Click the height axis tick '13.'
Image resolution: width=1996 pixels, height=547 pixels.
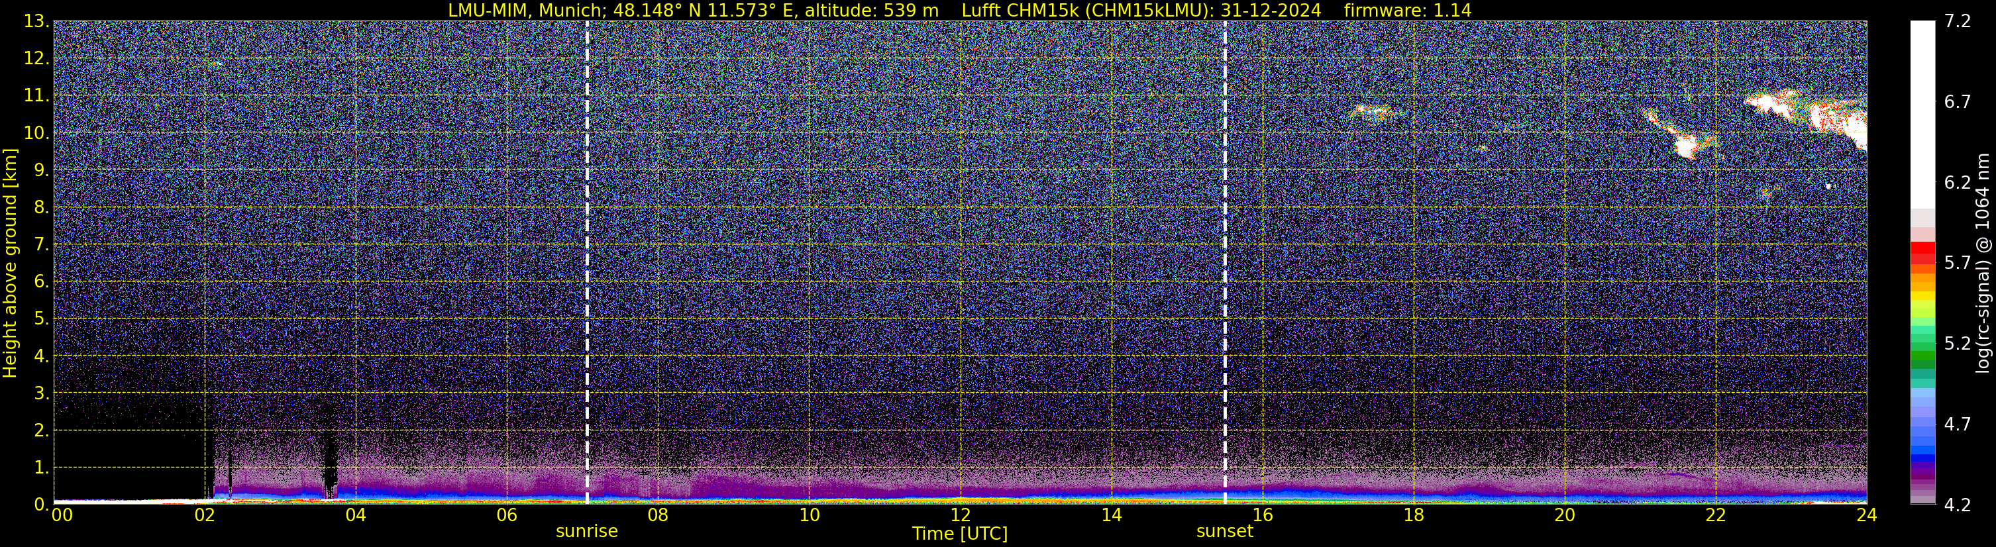coord(36,21)
